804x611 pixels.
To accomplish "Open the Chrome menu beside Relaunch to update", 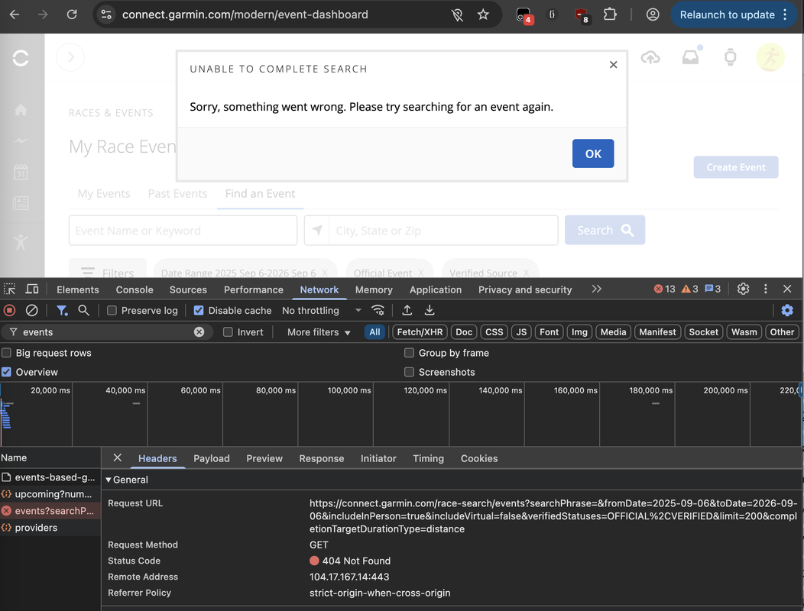I will point(785,15).
